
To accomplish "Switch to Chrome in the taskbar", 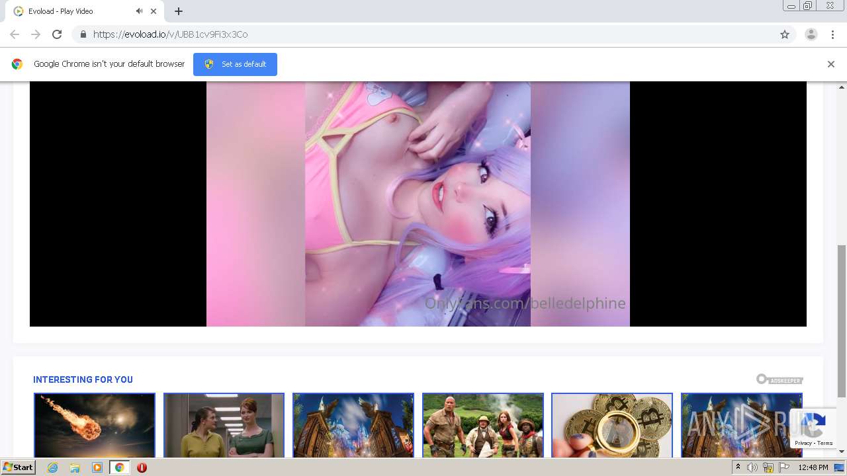I will 119,467.
